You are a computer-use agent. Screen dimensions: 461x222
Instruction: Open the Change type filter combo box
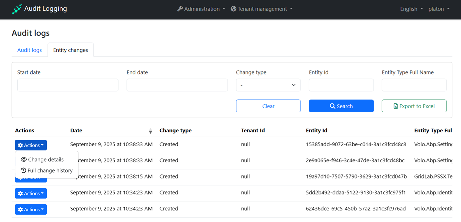[x=268, y=85]
